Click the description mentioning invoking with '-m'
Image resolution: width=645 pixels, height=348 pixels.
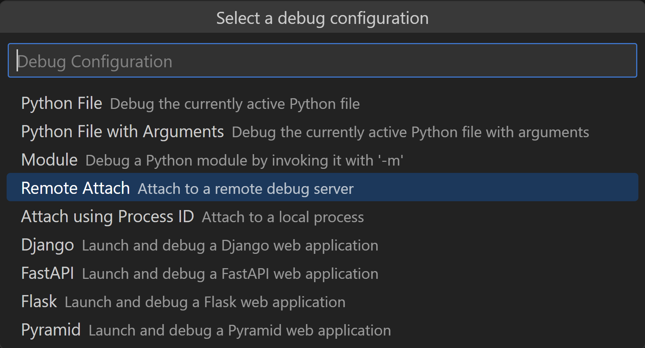[245, 160]
